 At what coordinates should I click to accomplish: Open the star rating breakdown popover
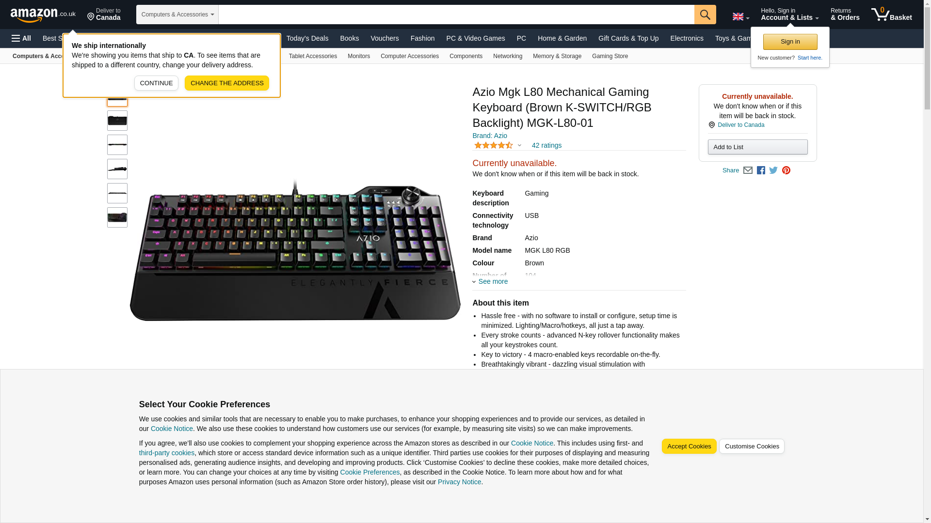tap(498, 145)
